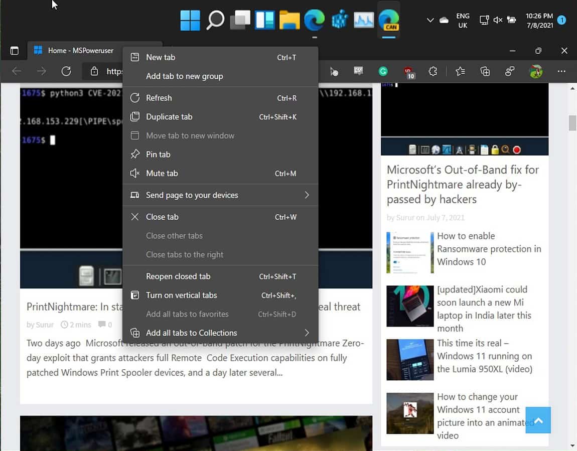The image size is (577, 451).
Task: Launch Edge Canary from the taskbar
Action: (388, 20)
